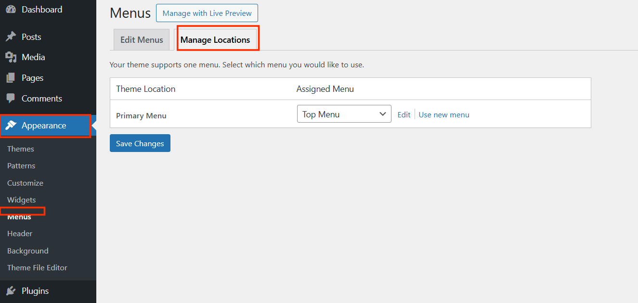Screen dimensions: 638x303
Task: Switch to the Edit Menus tab
Action: point(141,39)
